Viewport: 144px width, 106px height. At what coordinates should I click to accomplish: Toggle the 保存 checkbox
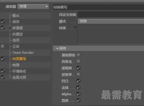click(x=3, y=22)
